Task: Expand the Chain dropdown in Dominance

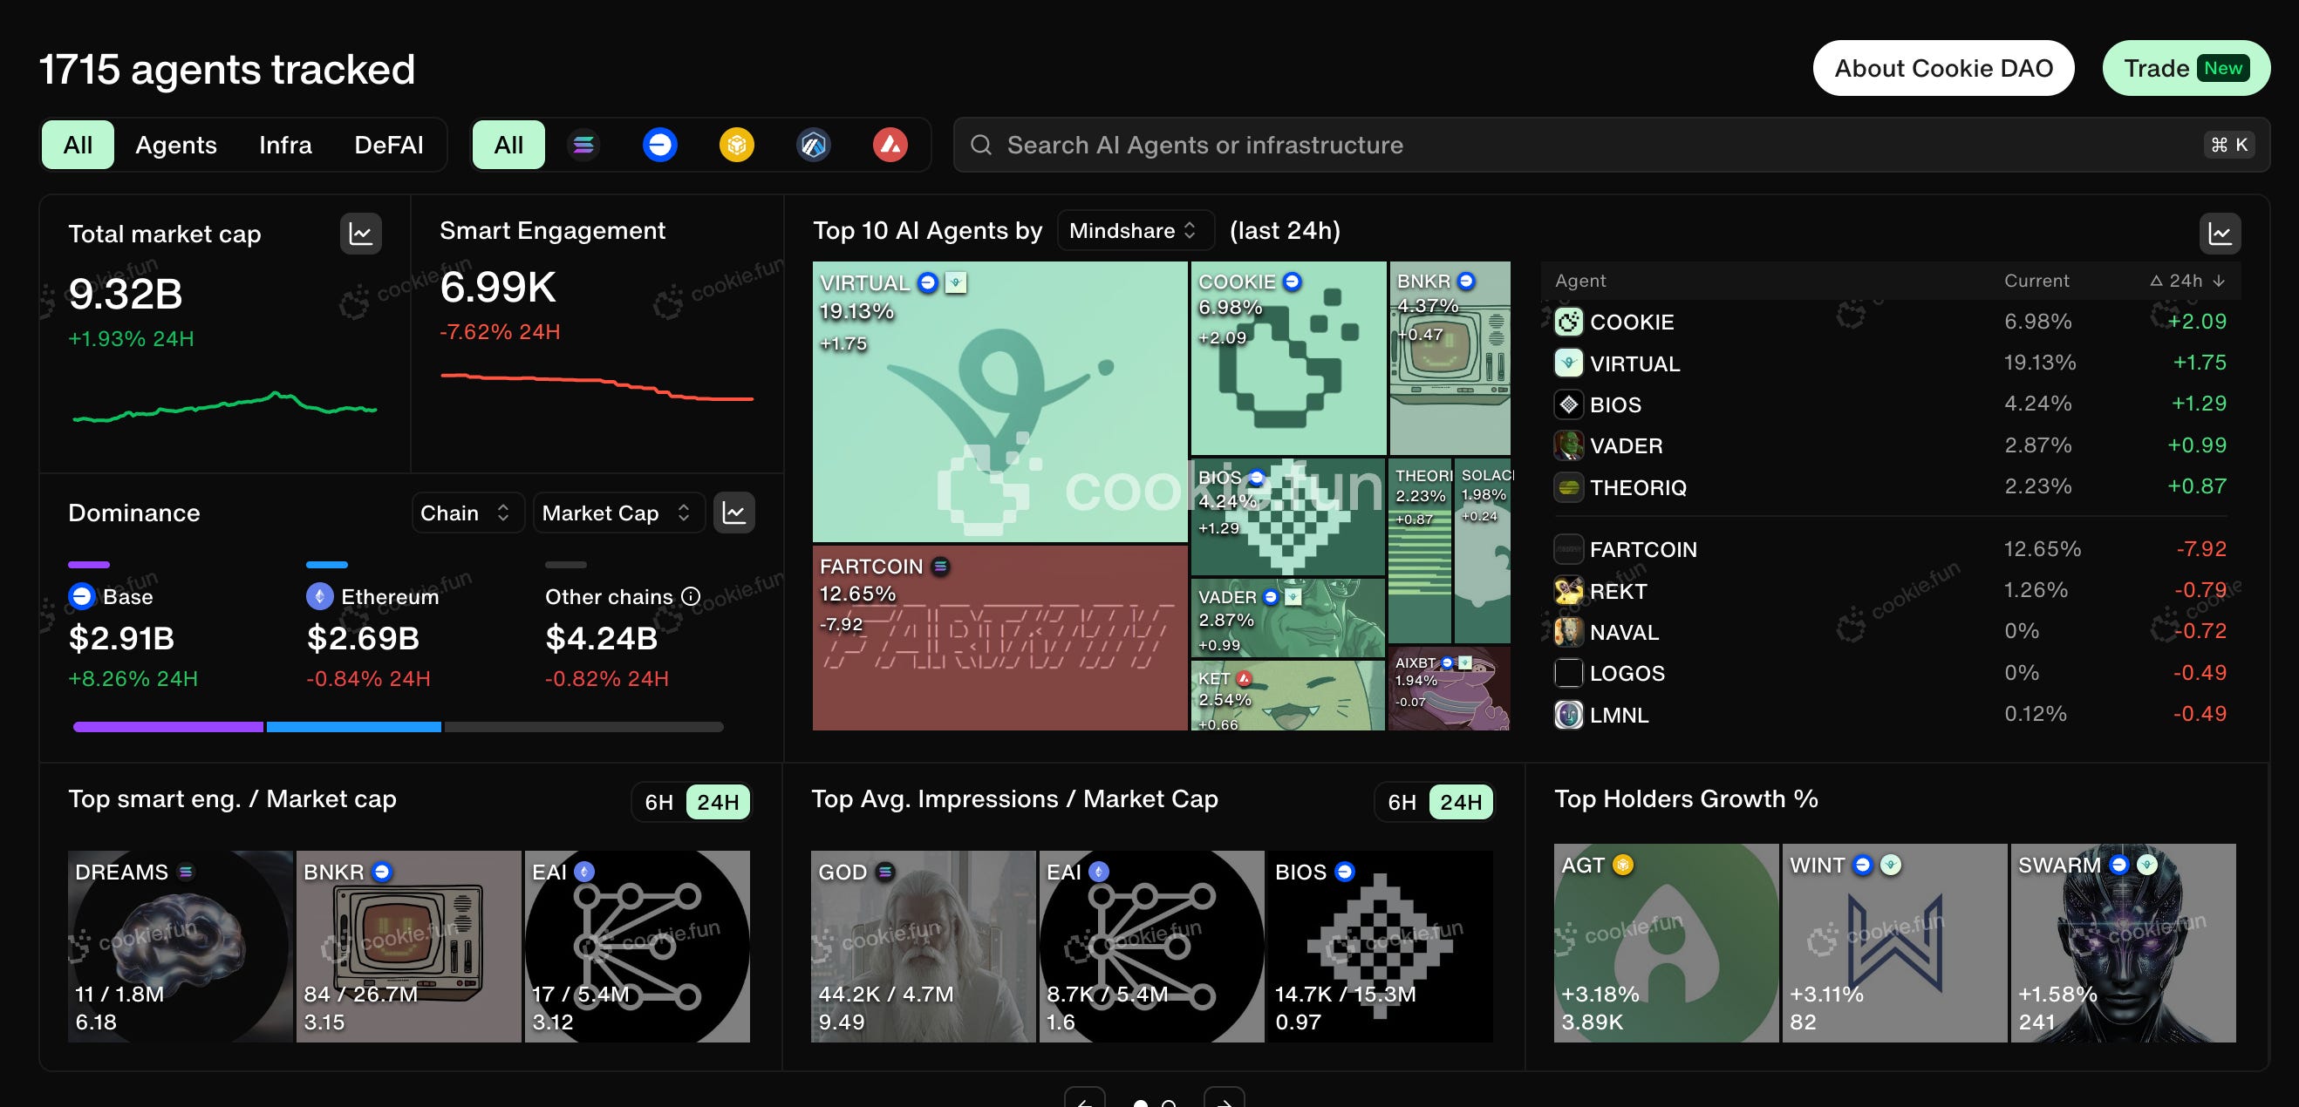Action: [465, 513]
